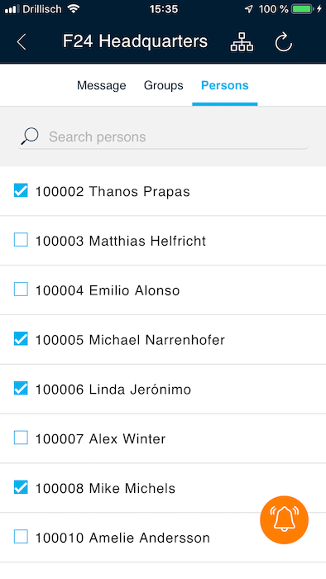Uncheck the Michael Narrenhofer checkbox
The width and height of the screenshot is (326, 579).
pos(21,339)
